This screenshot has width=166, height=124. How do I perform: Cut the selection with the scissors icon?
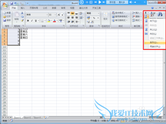pyautogui.click(x=22, y=13)
